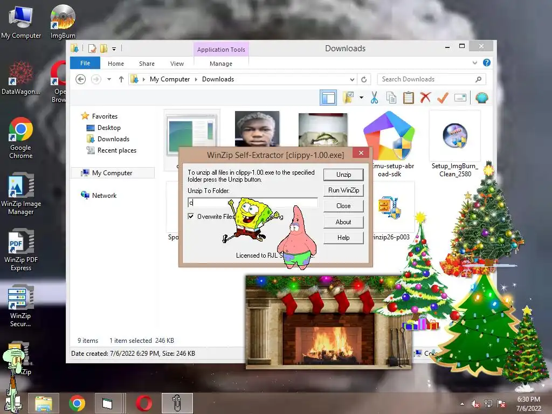This screenshot has height=414, width=552.
Task: Click the Clippy paperclip icon on the taskbar
Action: (x=177, y=403)
